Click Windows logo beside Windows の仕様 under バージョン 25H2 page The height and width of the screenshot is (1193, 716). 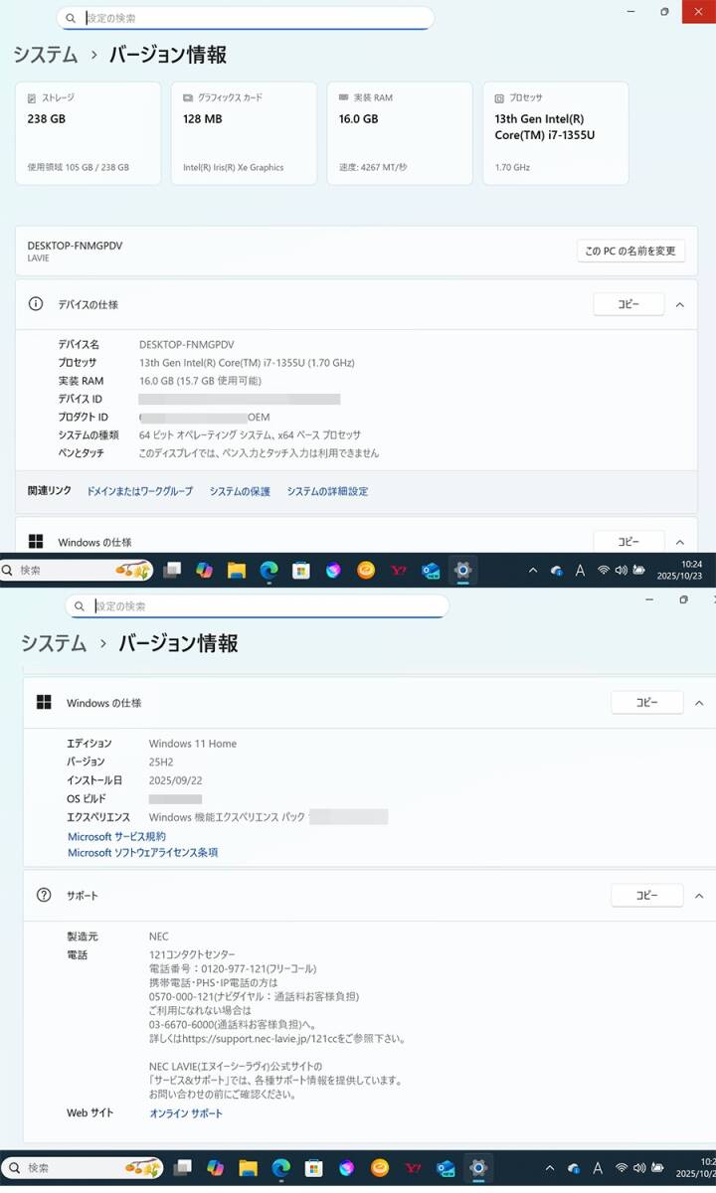(44, 703)
